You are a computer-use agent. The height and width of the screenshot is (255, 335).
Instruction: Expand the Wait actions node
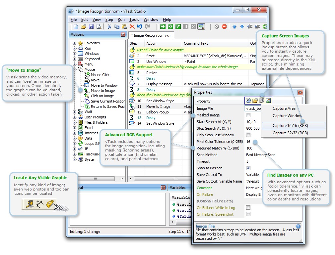point(74,112)
